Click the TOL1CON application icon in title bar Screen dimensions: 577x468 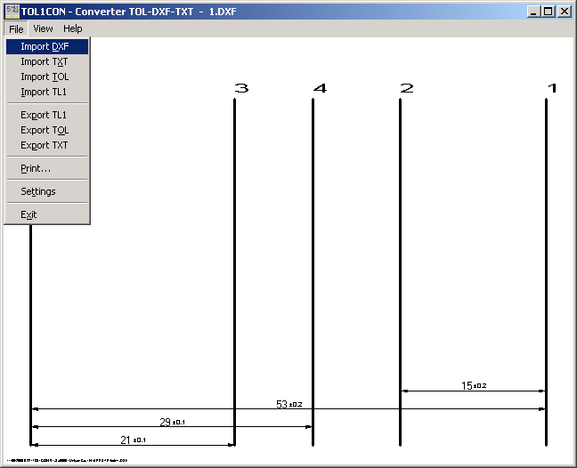coord(12,12)
